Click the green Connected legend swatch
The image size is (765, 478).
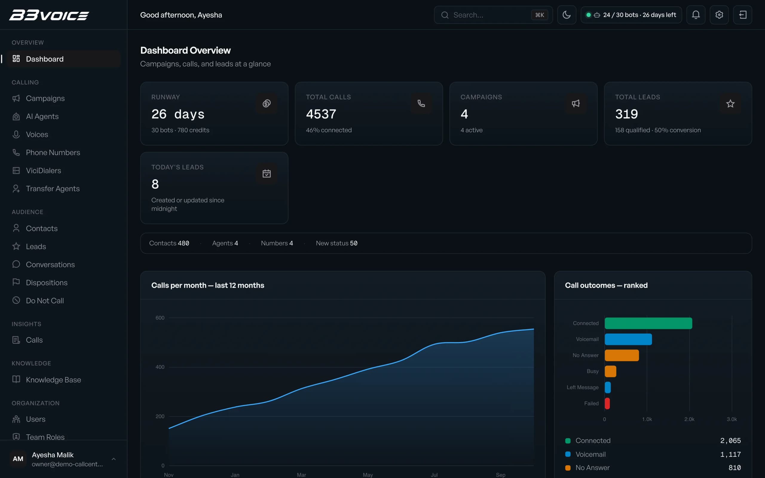coord(568,441)
